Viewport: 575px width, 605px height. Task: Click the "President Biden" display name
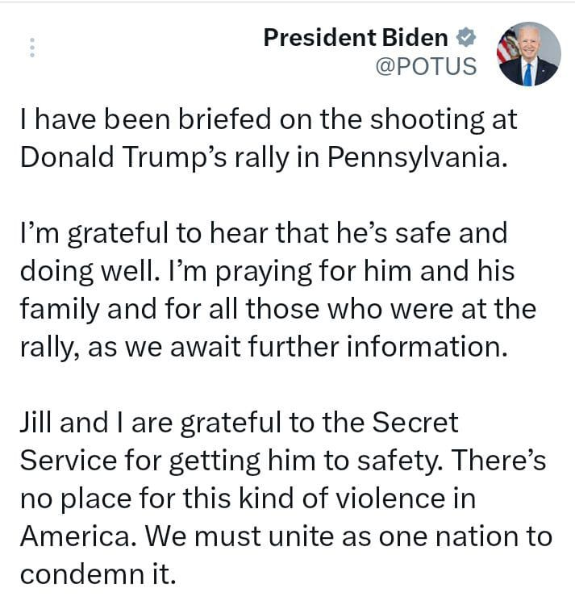(356, 37)
